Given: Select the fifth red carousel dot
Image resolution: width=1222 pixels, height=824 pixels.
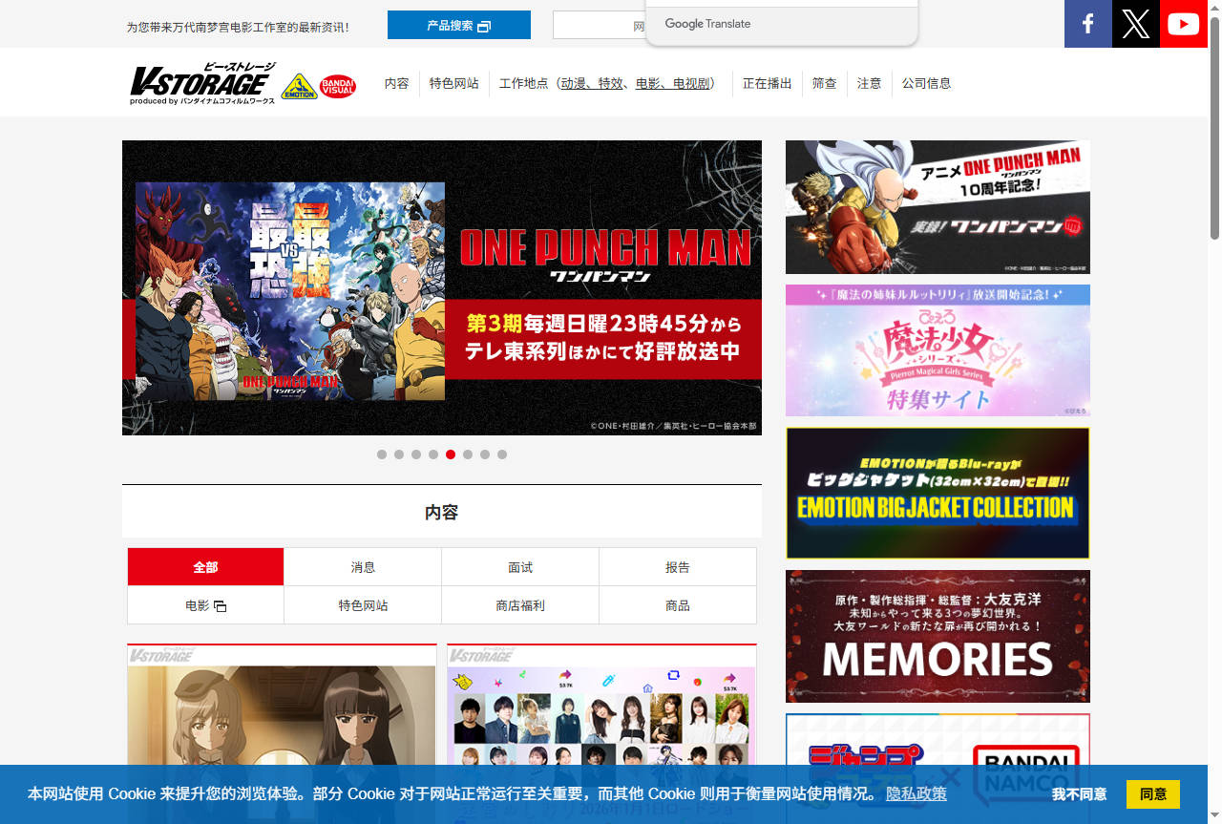Looking at the screenshot, I should click(451, 454).
